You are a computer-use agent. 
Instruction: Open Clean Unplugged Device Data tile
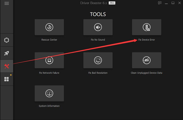pyautogui.click(x=147, y=60)
